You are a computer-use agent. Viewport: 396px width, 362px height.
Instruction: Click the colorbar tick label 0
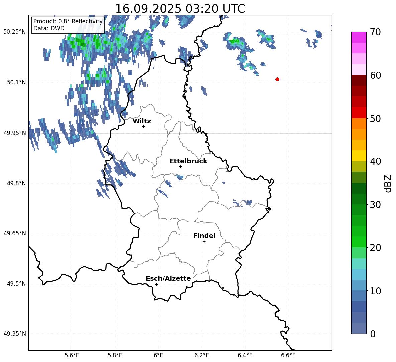point(373,334)
